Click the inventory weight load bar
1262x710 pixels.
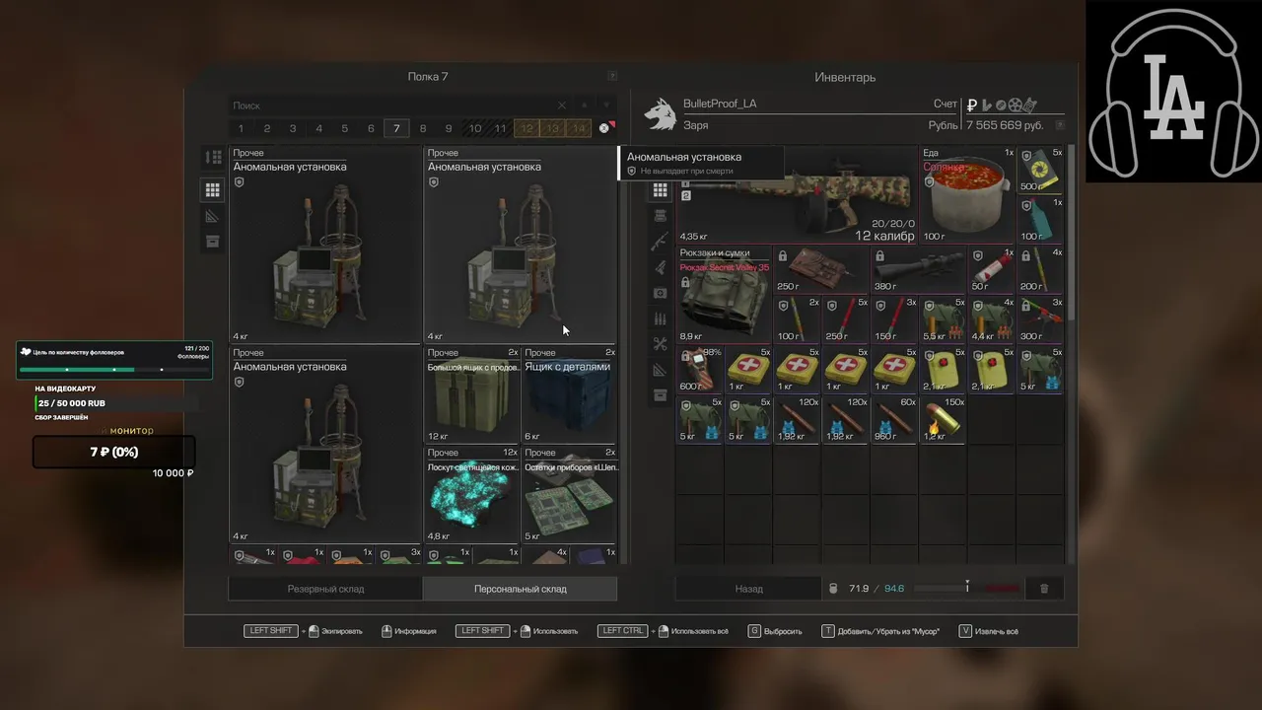966,589
